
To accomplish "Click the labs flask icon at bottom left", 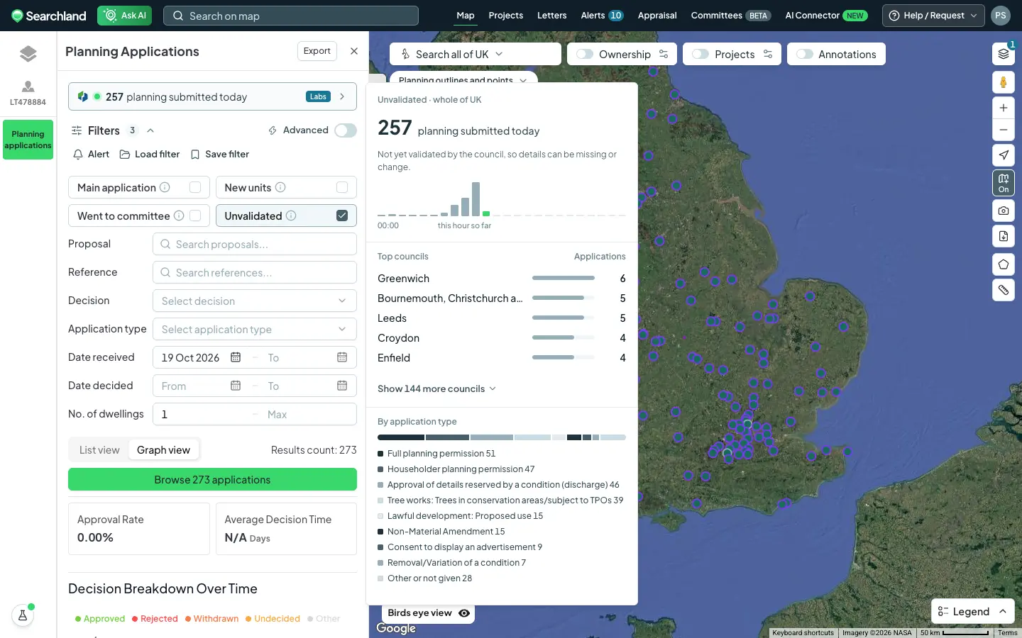I will (x=23, y=615).
